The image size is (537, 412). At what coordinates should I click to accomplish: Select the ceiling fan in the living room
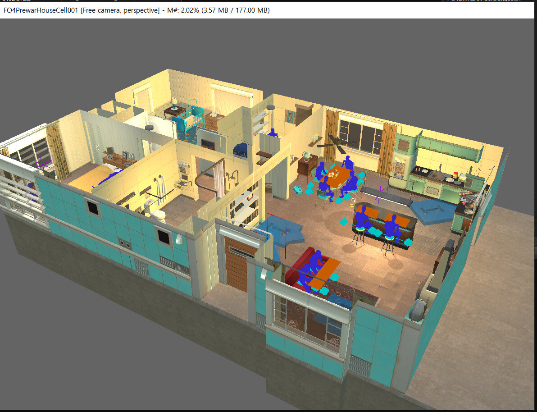336,144
